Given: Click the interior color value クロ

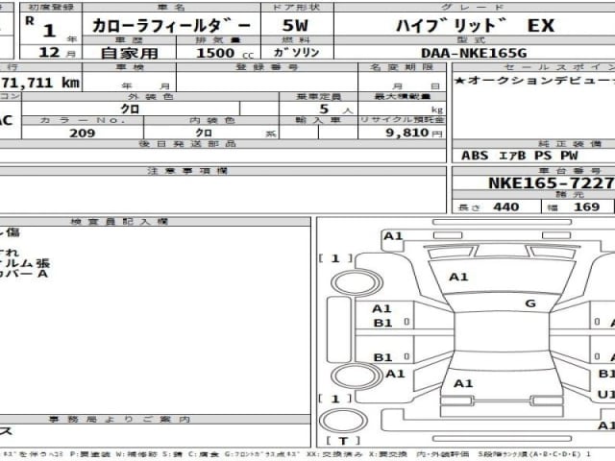Looking at the screenshot, I should click(204, 133).
